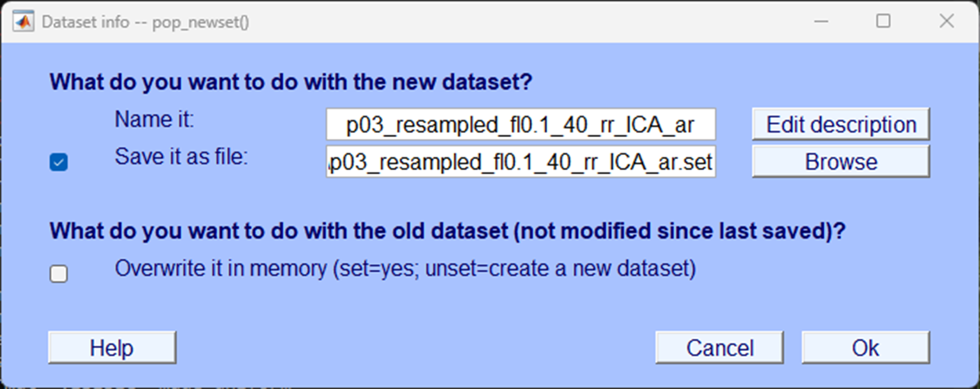Click the 'new dataset' question heading
The image size is (980, 389).
pyautogui.click(x=291, y=82)
